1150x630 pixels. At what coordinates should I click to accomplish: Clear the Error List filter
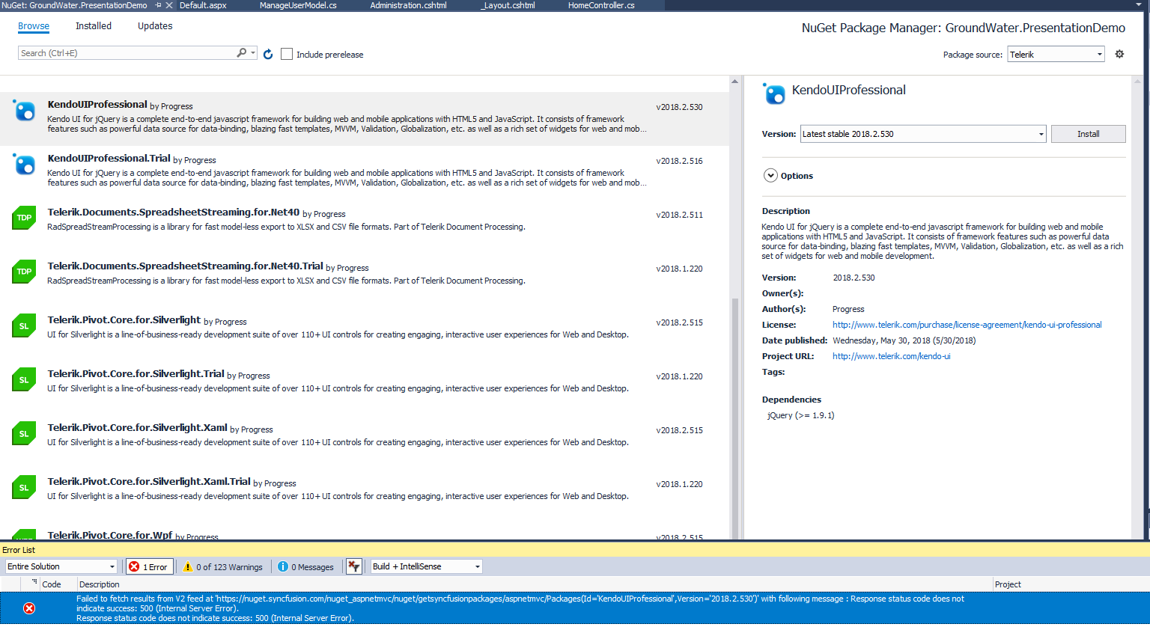click(x=354, y=566)
